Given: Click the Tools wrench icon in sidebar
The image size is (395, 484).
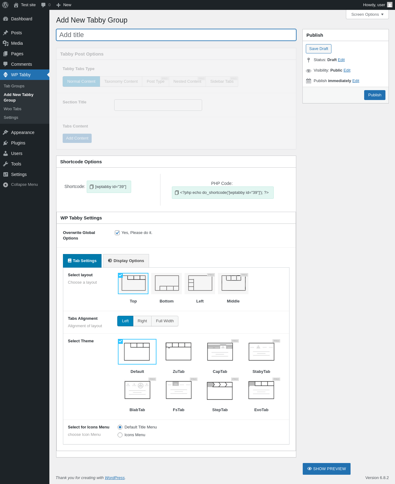Looking at the screenshot, I should [x=6, y=164].
